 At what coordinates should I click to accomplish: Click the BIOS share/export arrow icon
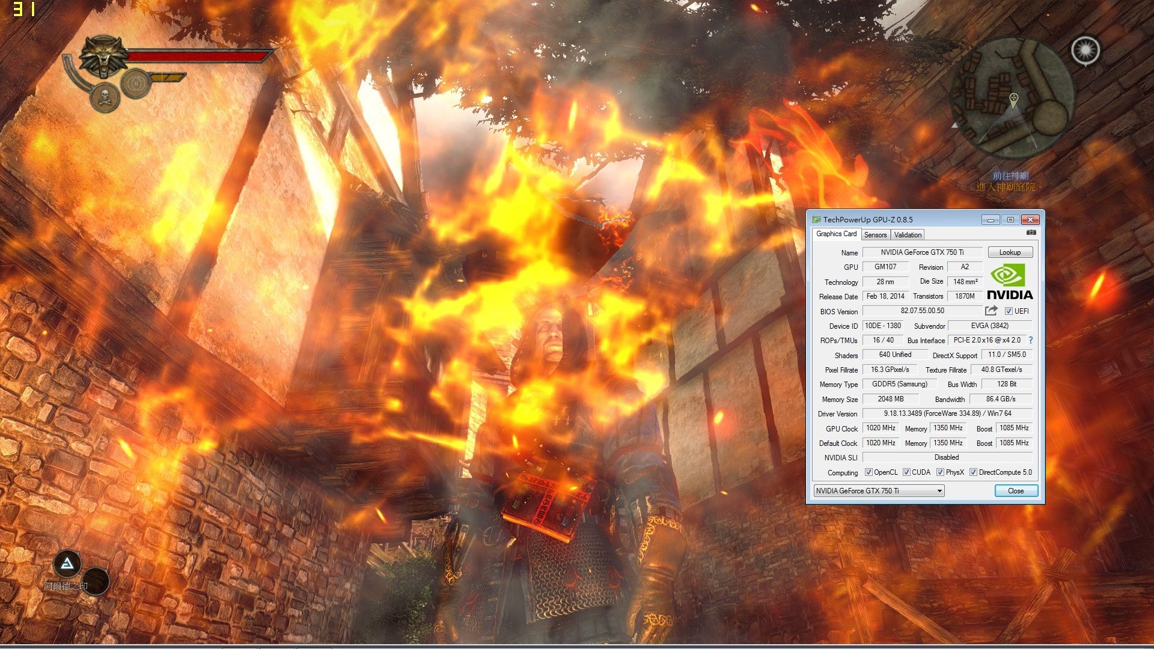click(x=991, y=311)
